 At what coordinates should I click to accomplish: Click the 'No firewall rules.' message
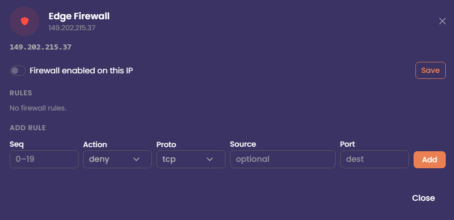pos(38,109)
